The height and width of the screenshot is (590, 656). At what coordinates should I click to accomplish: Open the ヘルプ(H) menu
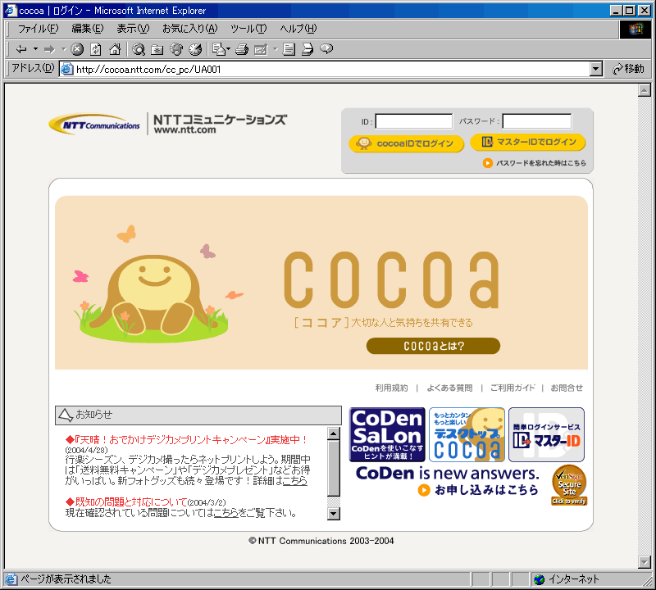click(x=298, y=29)
